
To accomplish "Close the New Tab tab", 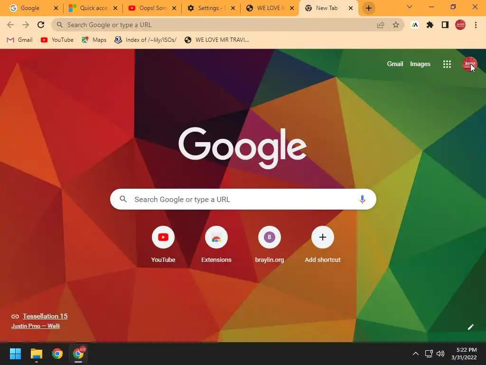I will point(351,8).
